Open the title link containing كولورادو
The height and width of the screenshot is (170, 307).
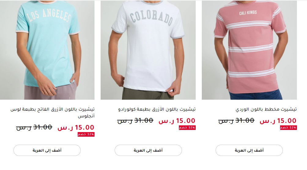tap(157, 109)
